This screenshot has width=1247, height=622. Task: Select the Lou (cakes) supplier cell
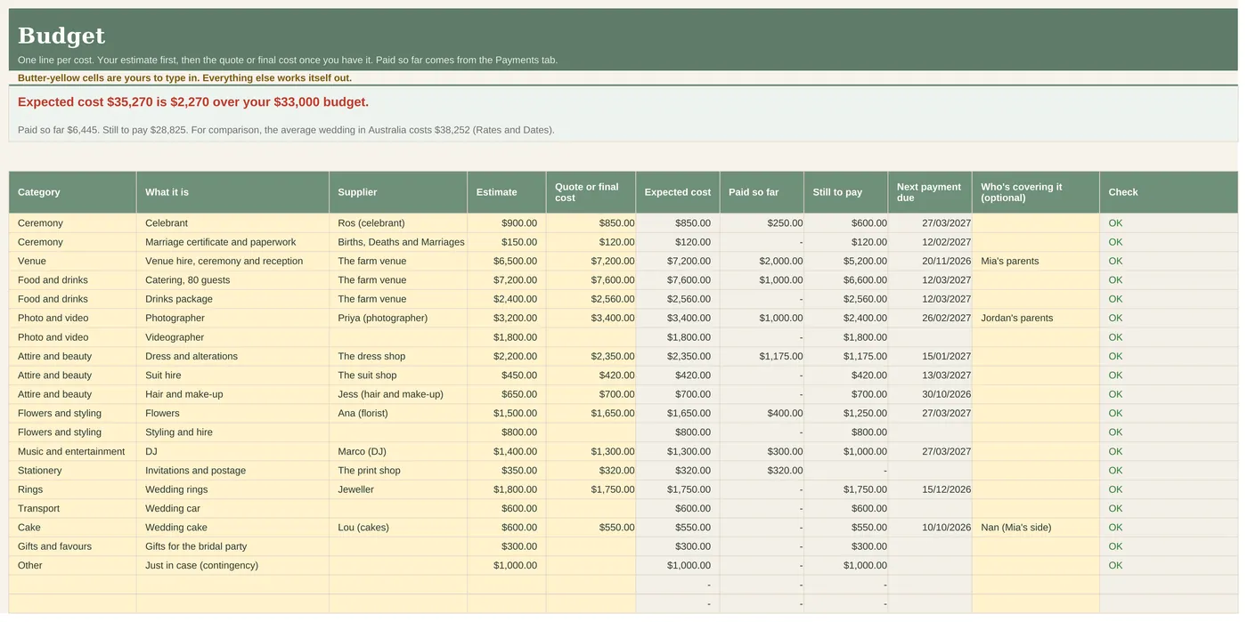(x=398, y=528)
